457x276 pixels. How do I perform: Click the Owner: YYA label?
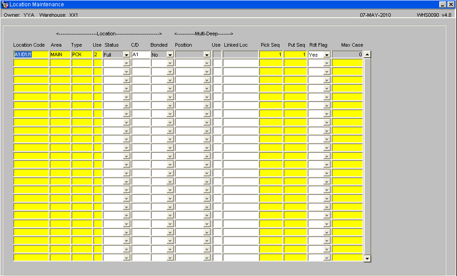click(19, 15)
